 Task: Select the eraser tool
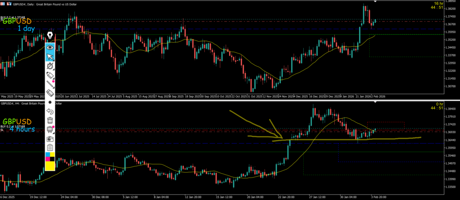pyautogui.click(x=50, y=93)
